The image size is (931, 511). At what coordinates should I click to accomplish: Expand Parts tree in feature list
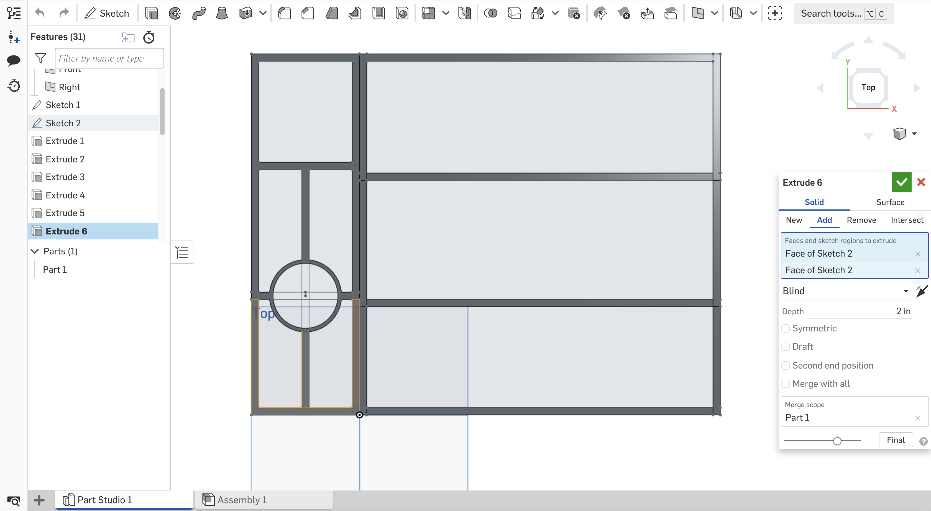[x=33, y=251]
